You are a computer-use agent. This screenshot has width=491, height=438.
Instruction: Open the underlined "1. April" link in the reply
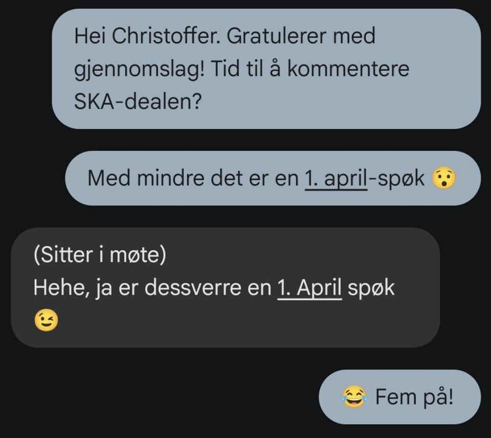(x=309, y=288)
